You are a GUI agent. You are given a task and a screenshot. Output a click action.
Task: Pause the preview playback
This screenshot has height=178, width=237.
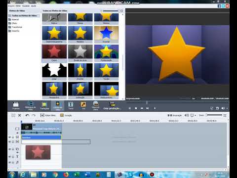(129, 108)
